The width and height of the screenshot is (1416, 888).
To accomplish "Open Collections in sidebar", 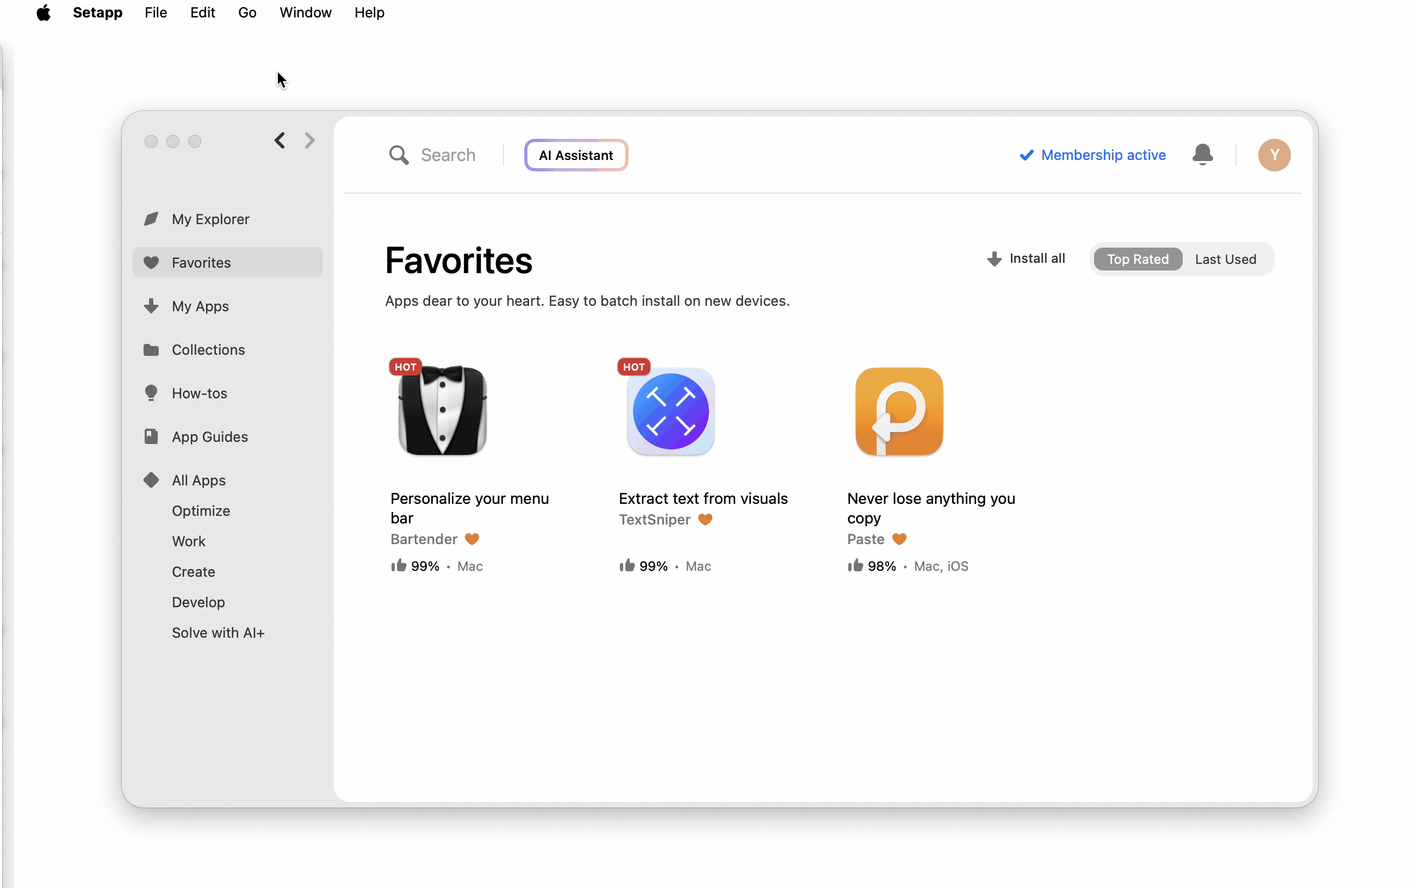I will (228, 349).
